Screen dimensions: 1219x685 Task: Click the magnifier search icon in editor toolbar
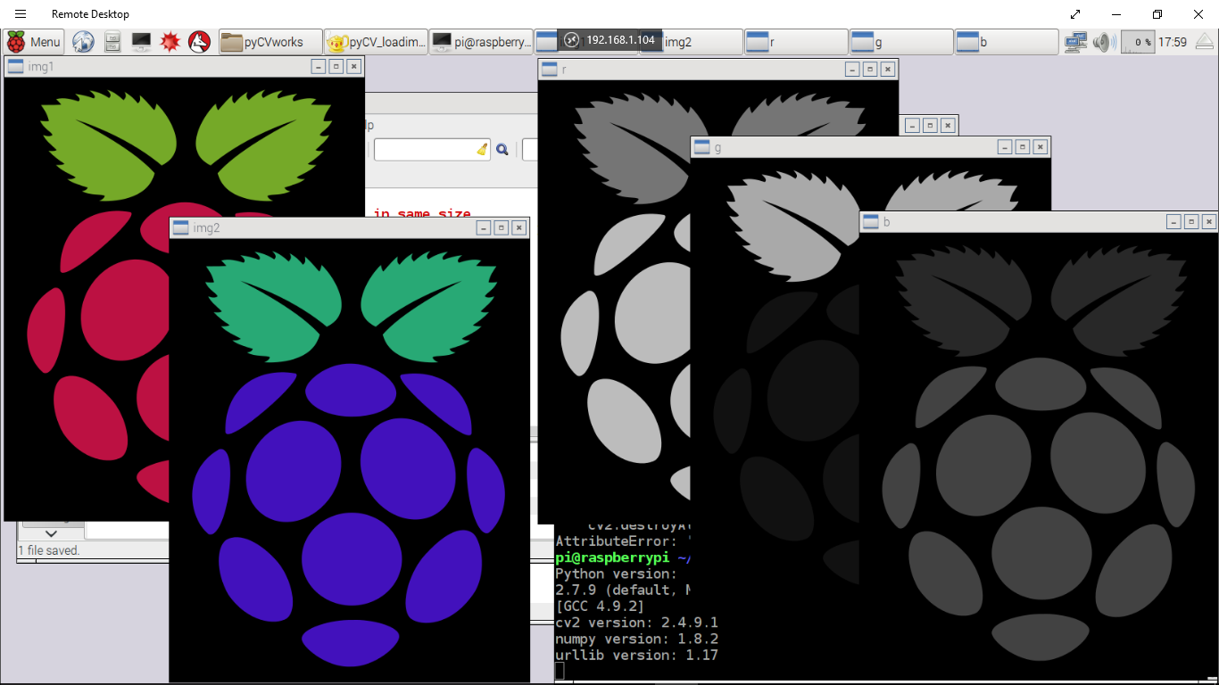tap(502, 150)
